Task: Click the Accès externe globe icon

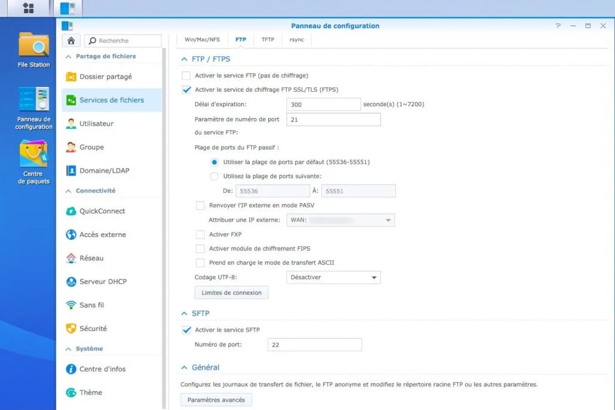Action: pos(71,234)
